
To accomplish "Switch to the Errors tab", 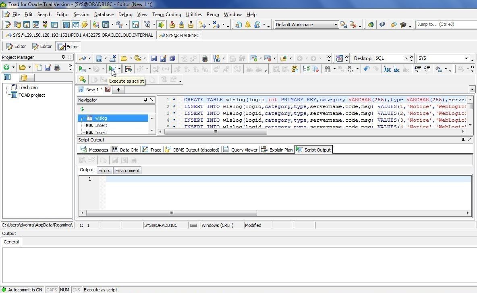I will click(x=104, y=170).
